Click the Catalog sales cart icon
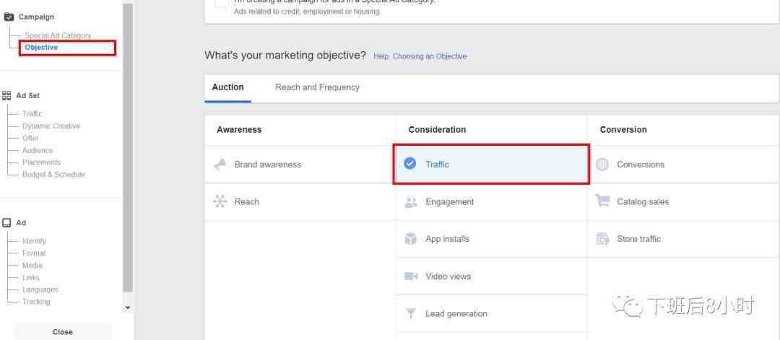The image size is (780, 340). 602,201
